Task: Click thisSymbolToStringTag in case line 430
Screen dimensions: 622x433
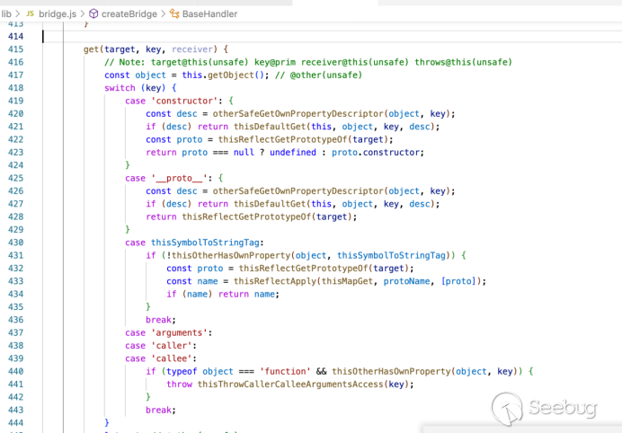Action: [x=205, y=243]
